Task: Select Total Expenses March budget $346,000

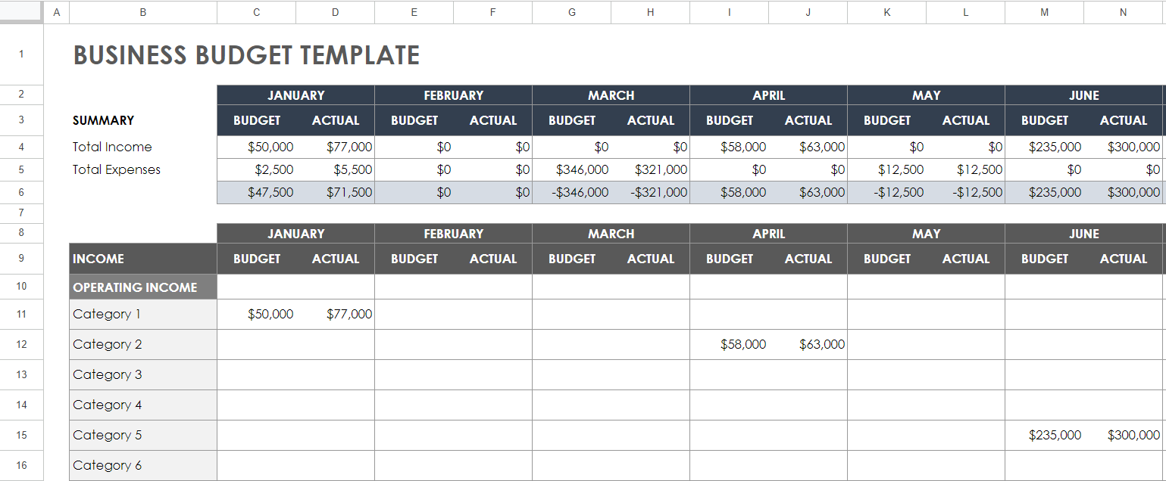Action: [571, 169]
